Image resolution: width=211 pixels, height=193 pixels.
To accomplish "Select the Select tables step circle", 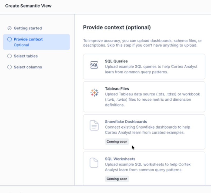I will (x=10, y=56).
